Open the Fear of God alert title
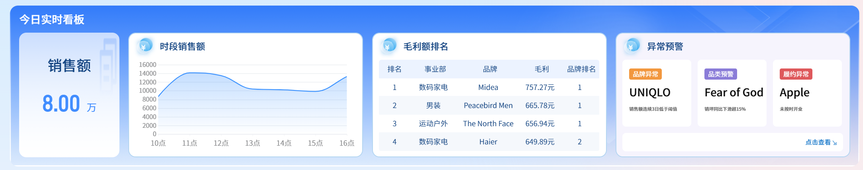Image resolution: width=863 pixels, height=170 pixels. click(734, 93)
